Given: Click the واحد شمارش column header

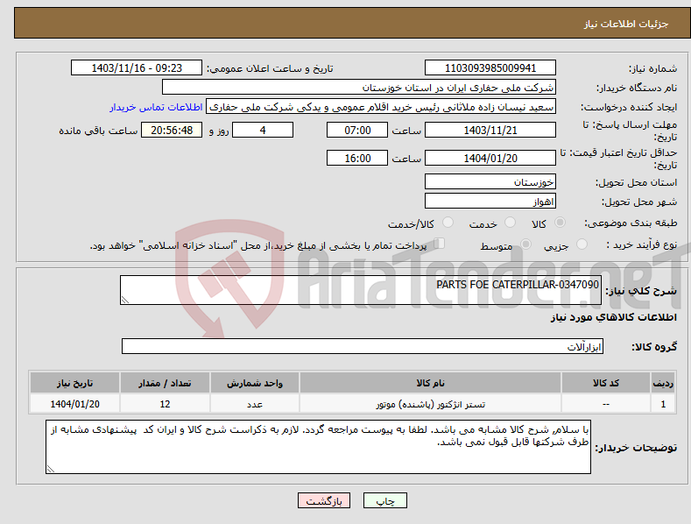Looking at the screenshot, I should click(255, 383).
